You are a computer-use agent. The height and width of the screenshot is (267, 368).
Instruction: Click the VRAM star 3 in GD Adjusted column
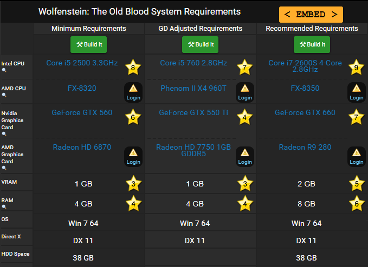coord(246,183)
